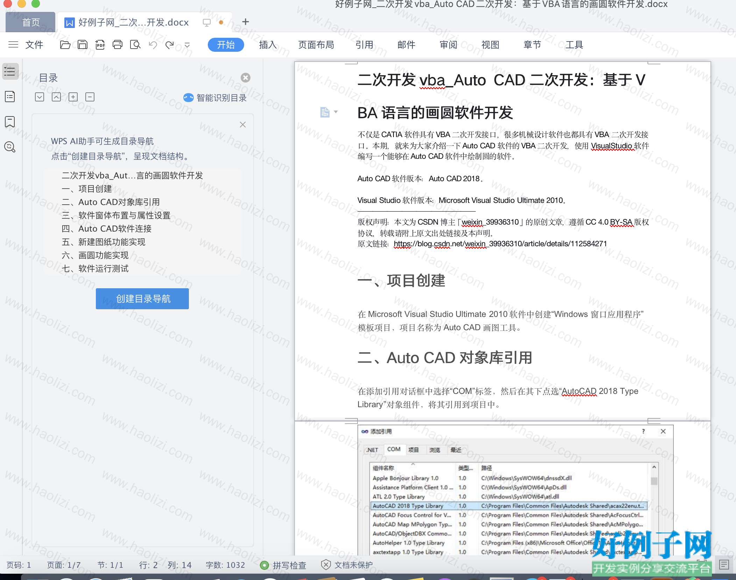Click the macOS red close window button
Image resolution: width=736 pixels, height=580 pixels.
click(8, 3)
